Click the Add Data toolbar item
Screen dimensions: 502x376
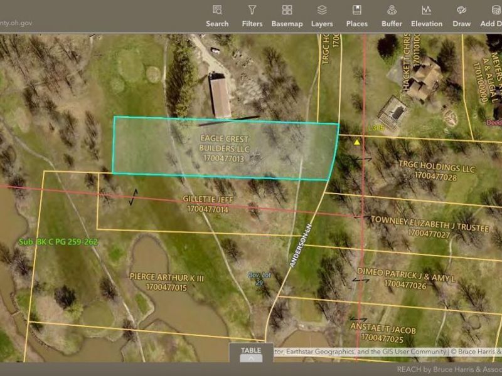coord(491,16)
